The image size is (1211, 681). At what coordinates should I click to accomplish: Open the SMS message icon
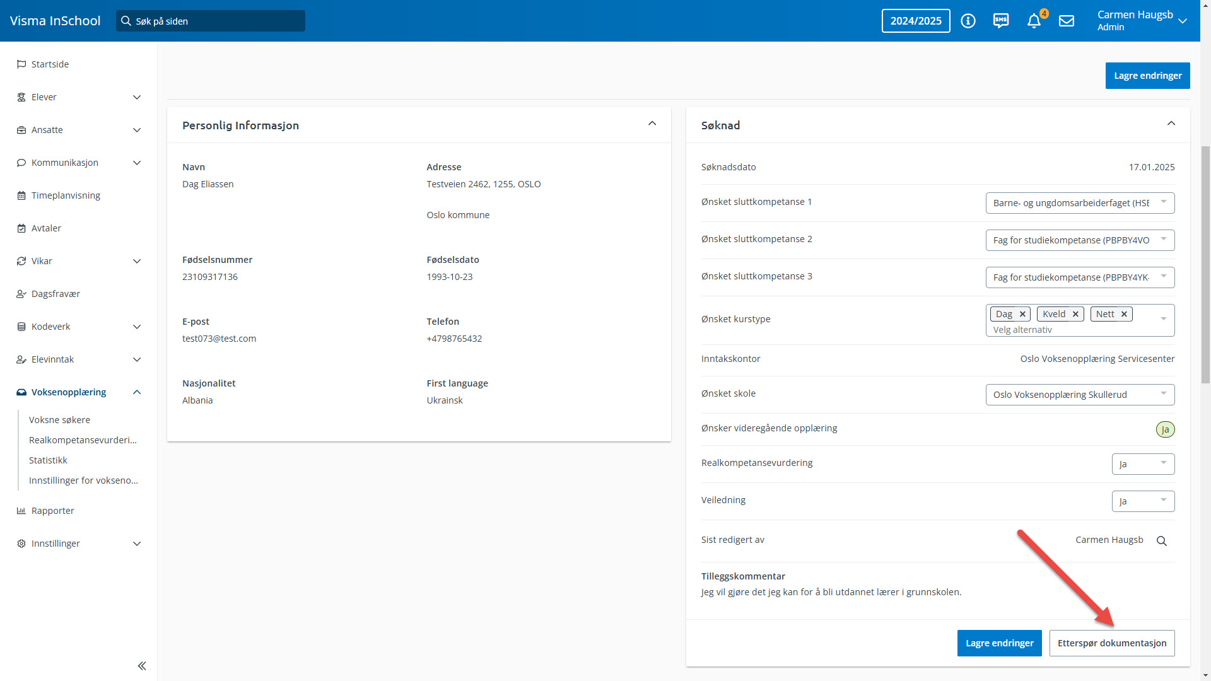coord(1001,21)
